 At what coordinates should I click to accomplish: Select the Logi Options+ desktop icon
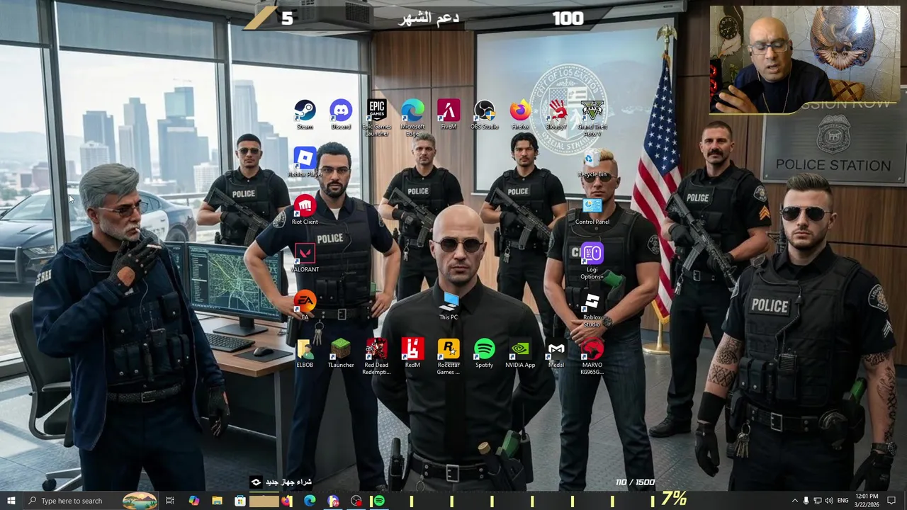tap(592, 261)
